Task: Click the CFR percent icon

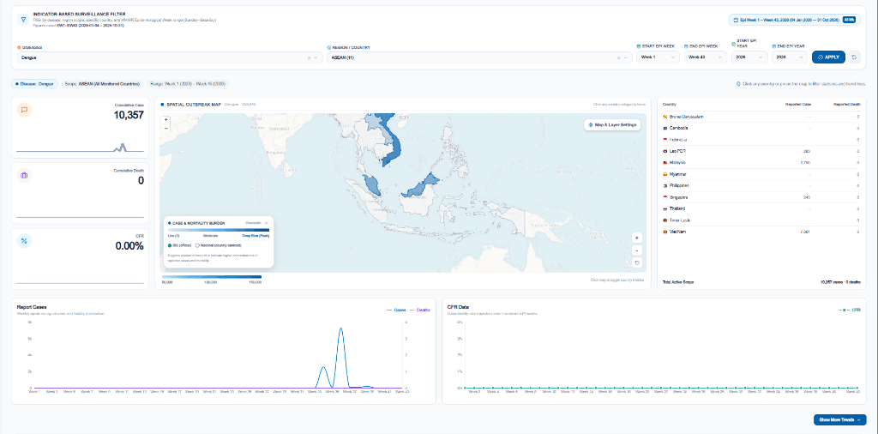Action: pyautogui.click(x=24, y=241)
